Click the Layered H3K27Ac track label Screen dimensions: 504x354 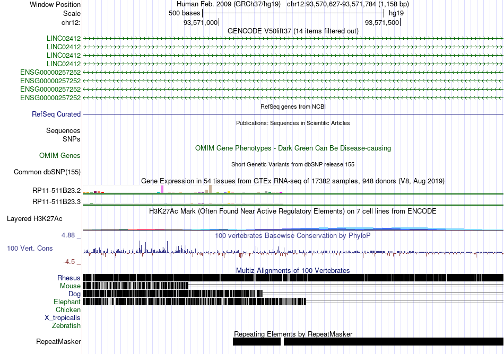(34, 218)
